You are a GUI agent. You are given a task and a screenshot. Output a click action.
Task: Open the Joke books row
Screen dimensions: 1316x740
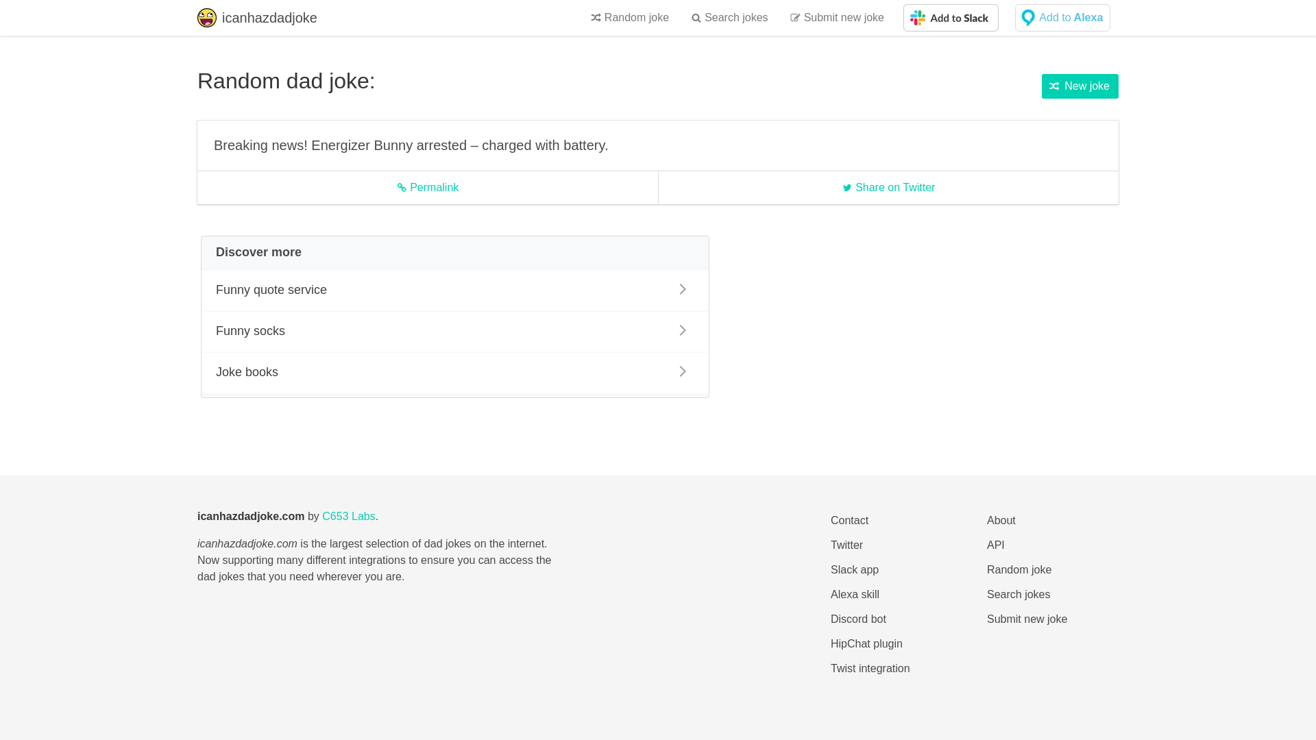pos(455,372)
